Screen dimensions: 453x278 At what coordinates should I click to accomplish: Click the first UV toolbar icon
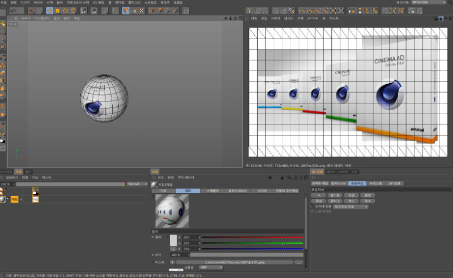click(x=249, y=11)
